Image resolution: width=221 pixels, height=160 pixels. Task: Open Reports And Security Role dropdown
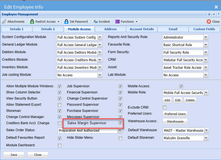point(206,37)
